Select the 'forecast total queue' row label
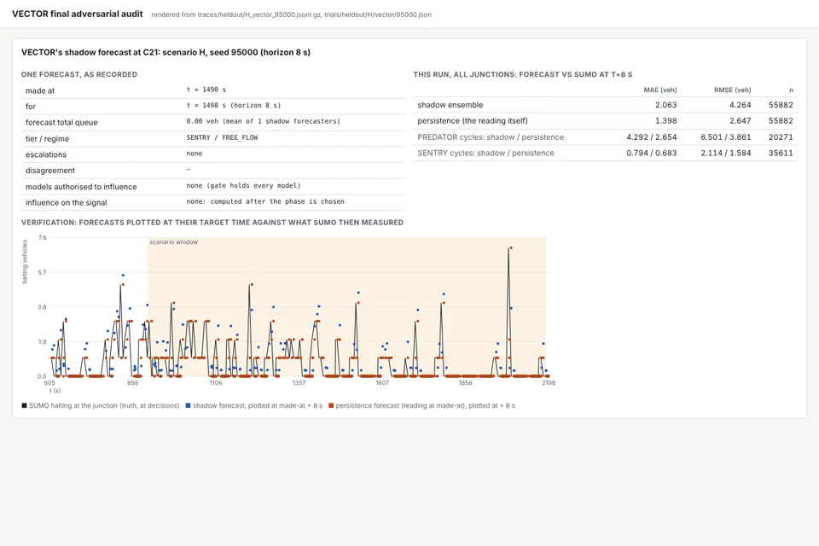819x546 pixels. [x=61, y=122]
